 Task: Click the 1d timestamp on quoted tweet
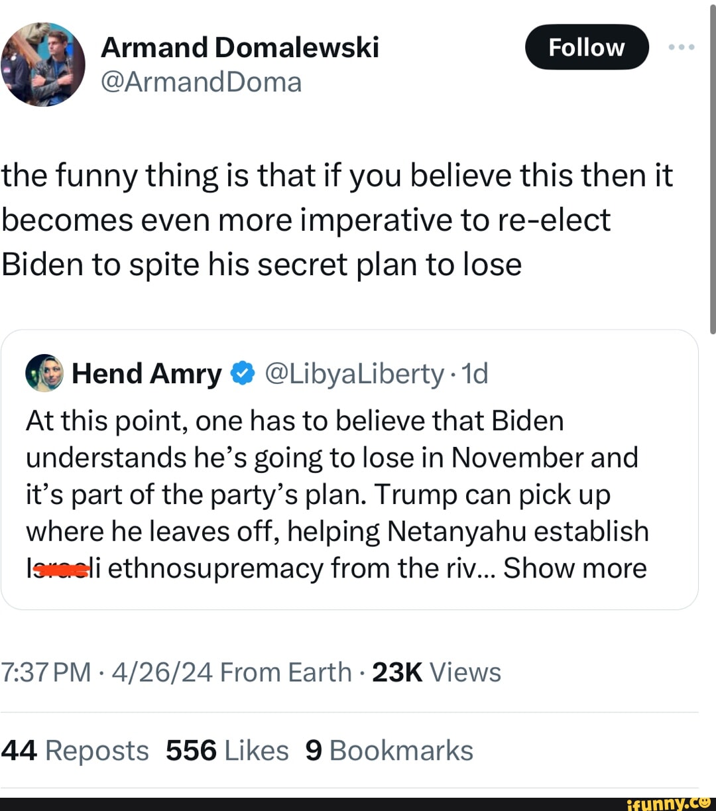475,374
